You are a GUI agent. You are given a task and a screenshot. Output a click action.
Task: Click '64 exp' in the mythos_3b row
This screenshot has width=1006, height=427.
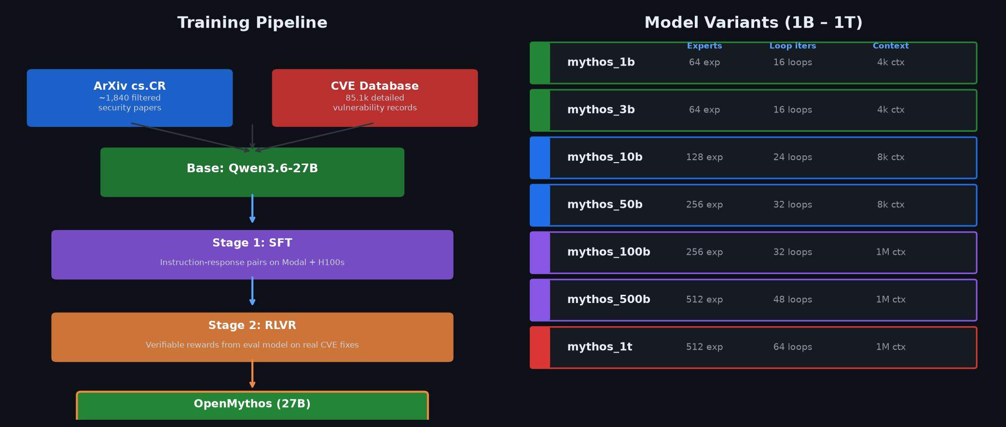tap(704, 110)
